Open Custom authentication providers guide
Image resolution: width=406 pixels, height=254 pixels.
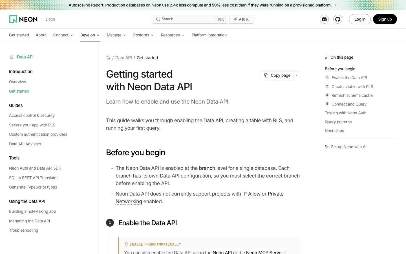(38, 134)
